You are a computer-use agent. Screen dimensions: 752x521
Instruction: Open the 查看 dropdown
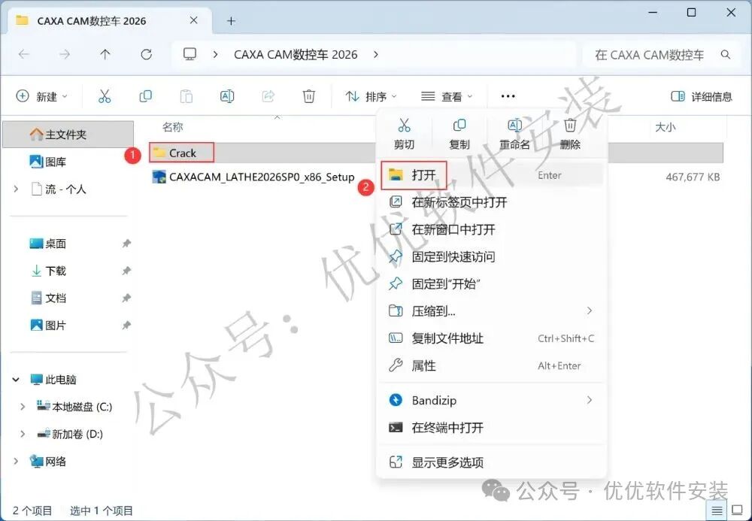click(447, 96)
